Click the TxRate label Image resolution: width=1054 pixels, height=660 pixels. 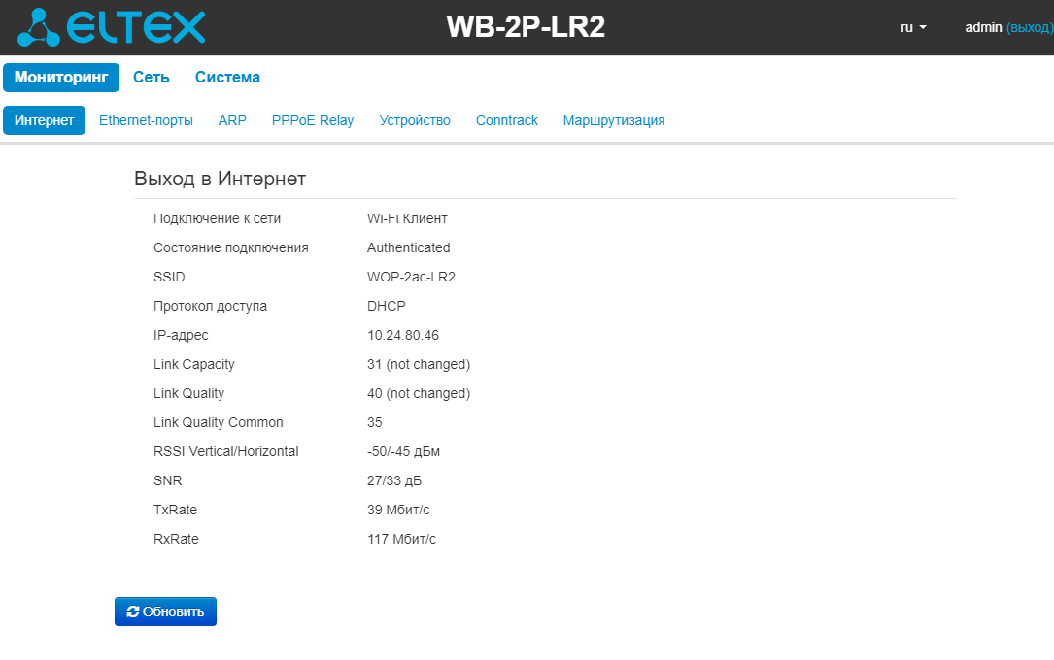tap(176, 510)
